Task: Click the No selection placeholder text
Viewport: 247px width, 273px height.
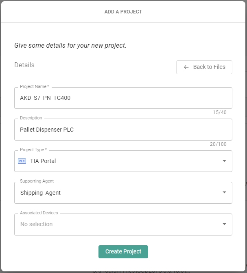Action: click(x=37, y=224)
